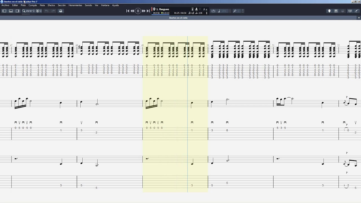This screenshot has height=203, width=361.
Task: Toggle the left edition palette panel
Action: coord(4,11)
